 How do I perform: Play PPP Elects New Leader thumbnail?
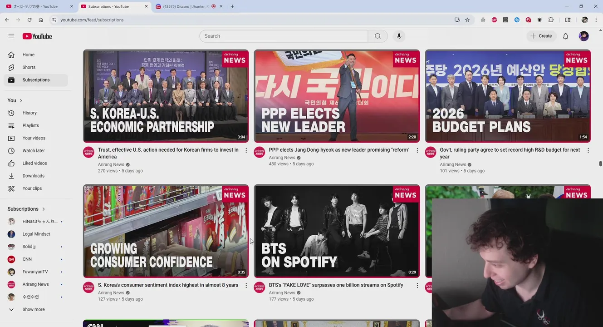tap(337, 96)
